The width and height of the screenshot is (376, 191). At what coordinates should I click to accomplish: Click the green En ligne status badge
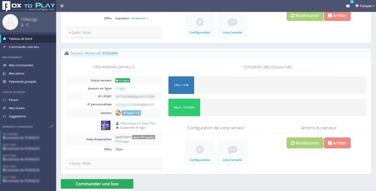123,80
